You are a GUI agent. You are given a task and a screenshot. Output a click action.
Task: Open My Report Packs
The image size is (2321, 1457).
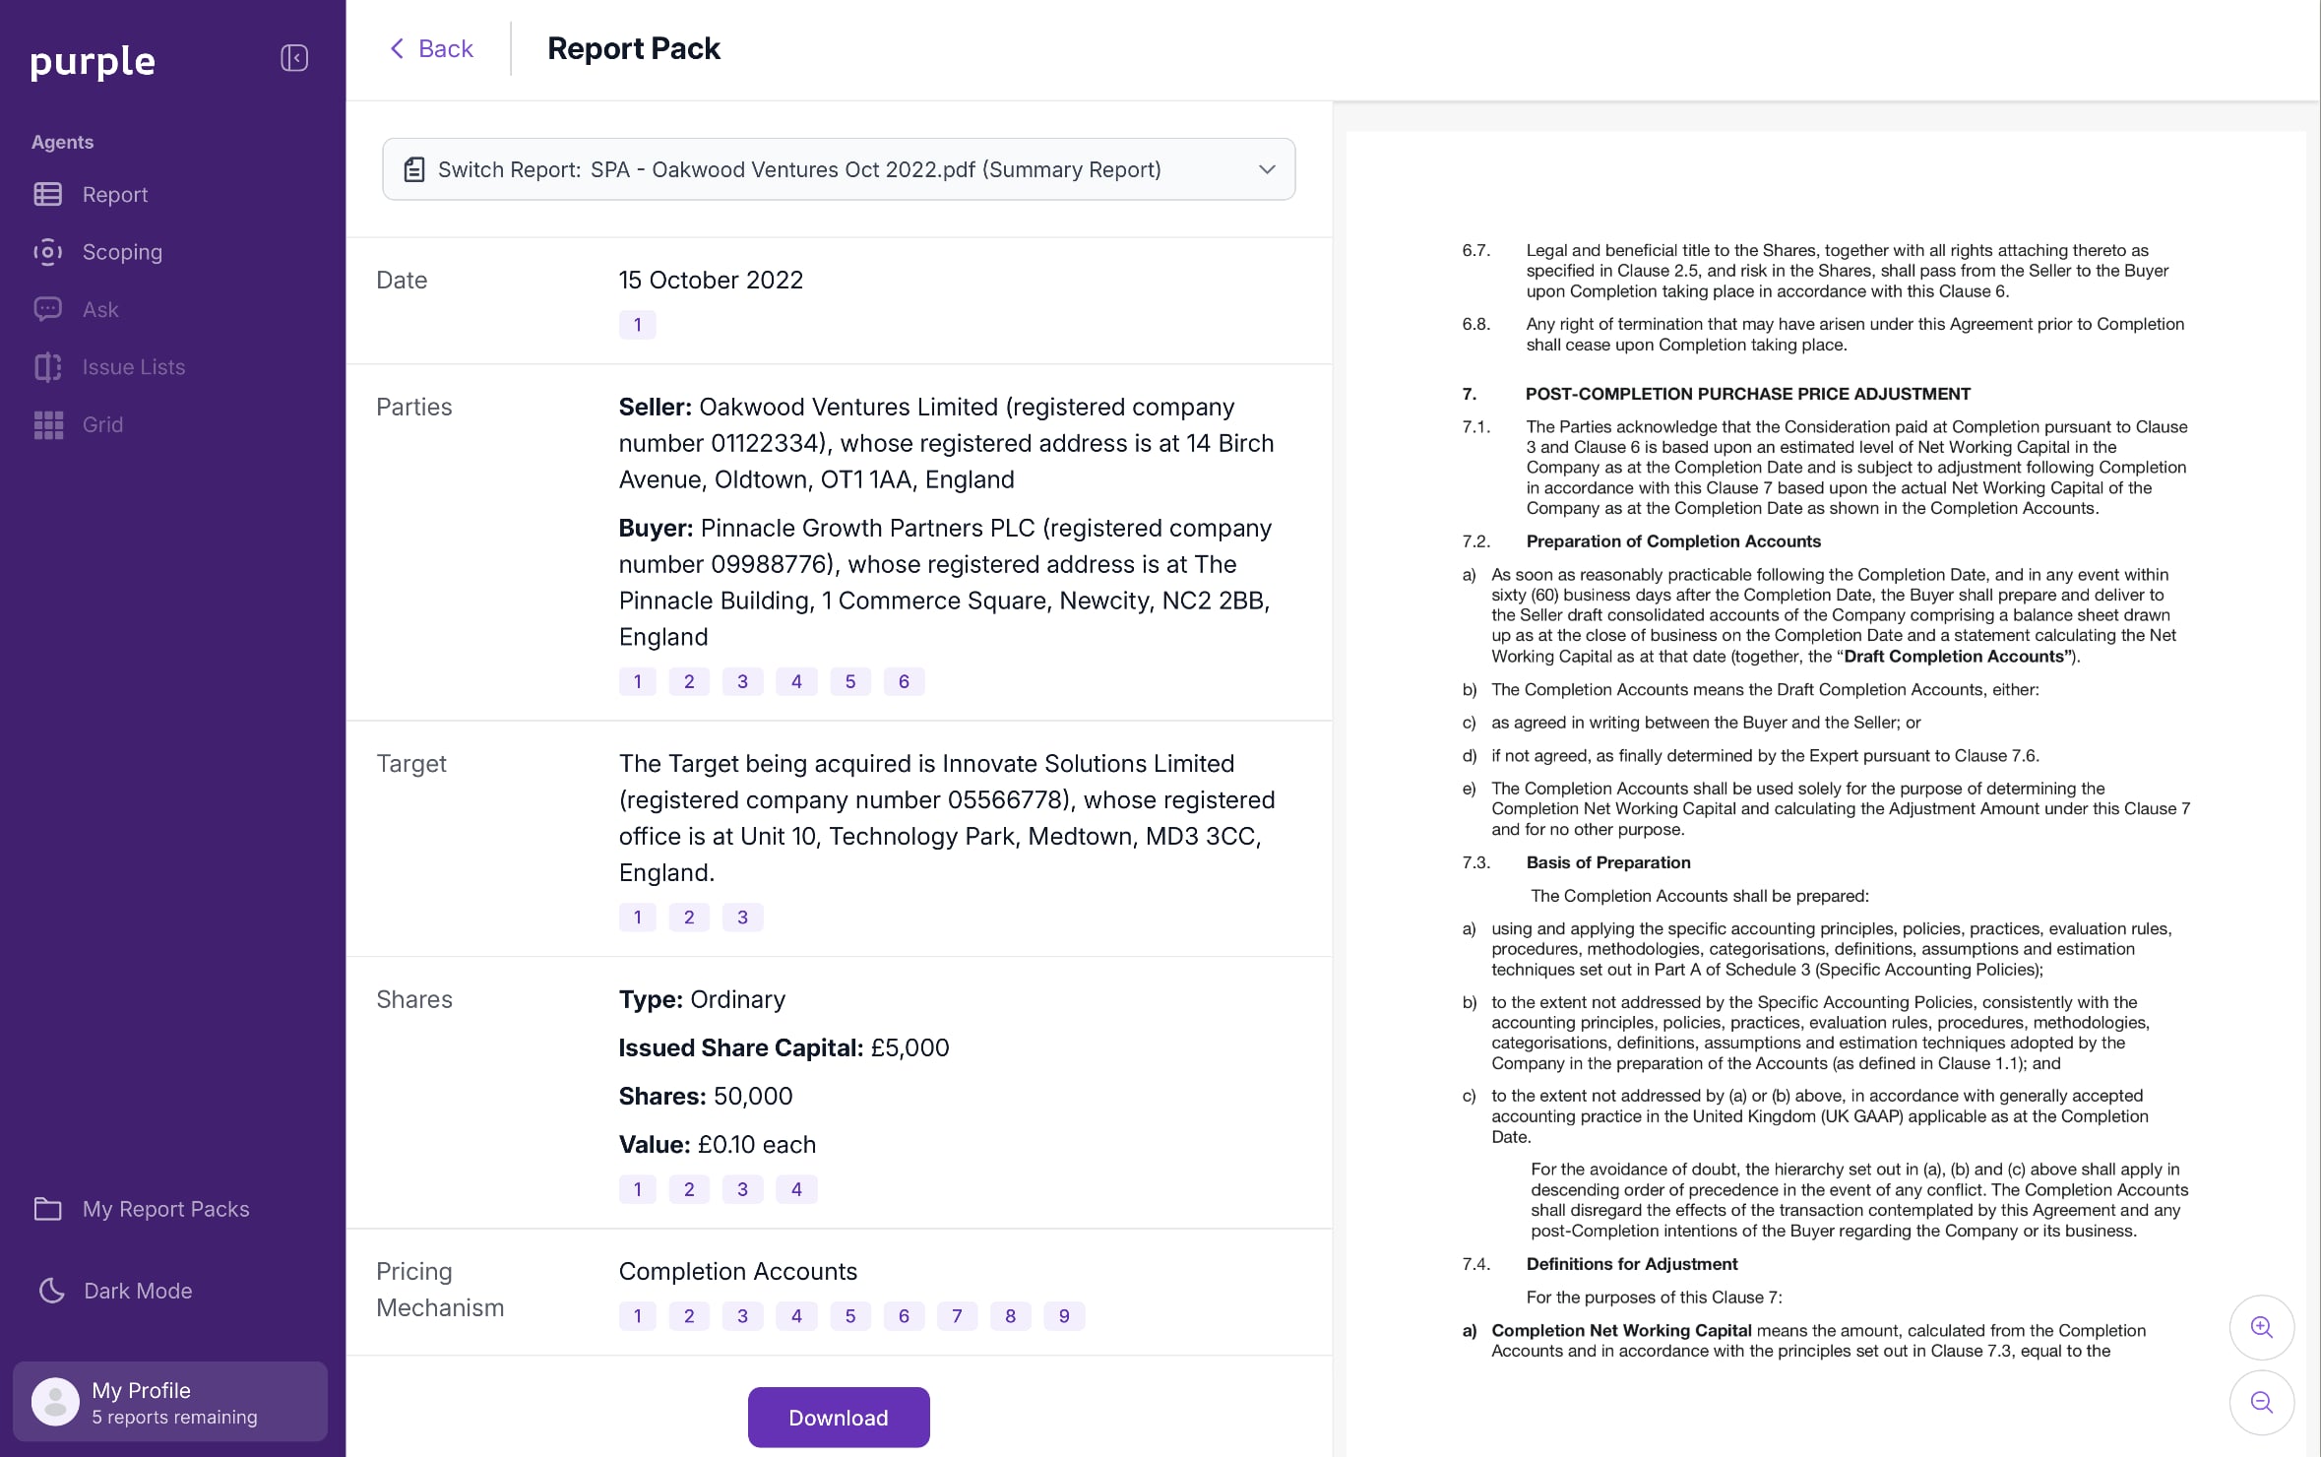[x=165, y=1209]
